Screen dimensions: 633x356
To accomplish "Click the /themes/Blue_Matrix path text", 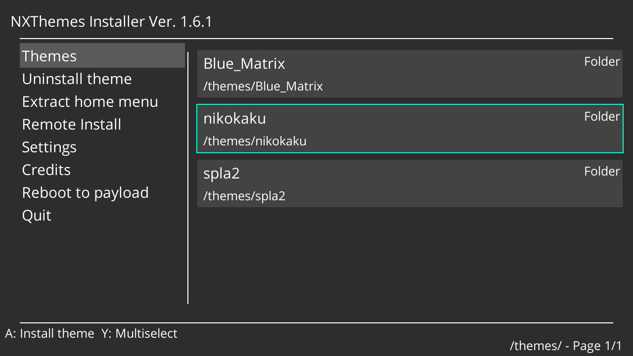I will pos(263,86).
